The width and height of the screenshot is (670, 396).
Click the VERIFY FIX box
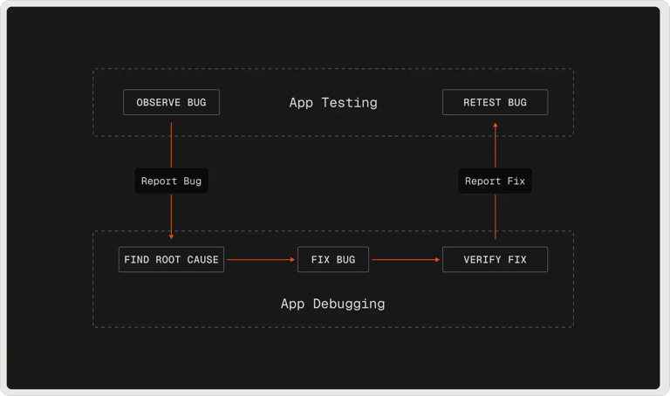pos(495,259)
